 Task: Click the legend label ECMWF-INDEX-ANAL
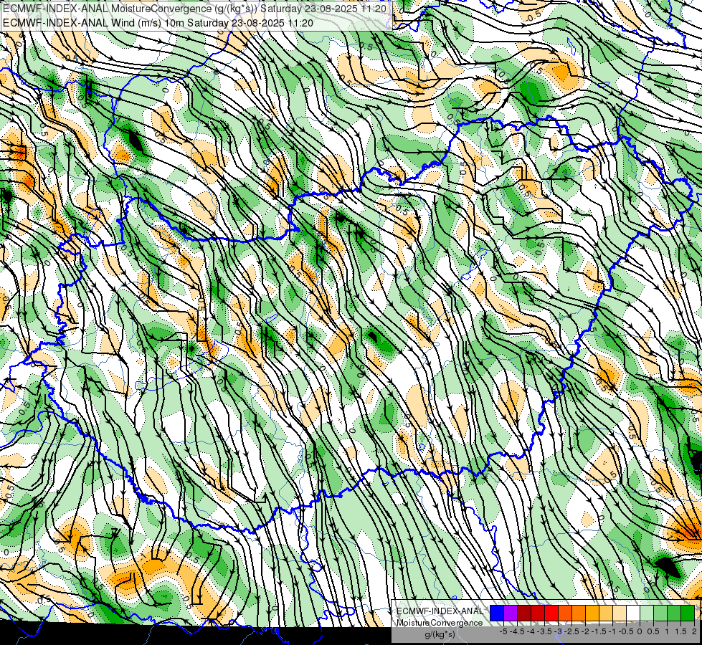pos(440,611)
